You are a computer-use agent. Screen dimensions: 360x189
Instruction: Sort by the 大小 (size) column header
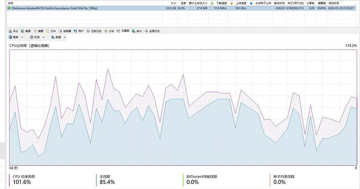[x=173, y=3]
